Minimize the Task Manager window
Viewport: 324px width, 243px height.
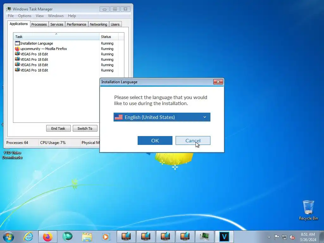click(x=104, y=9)
